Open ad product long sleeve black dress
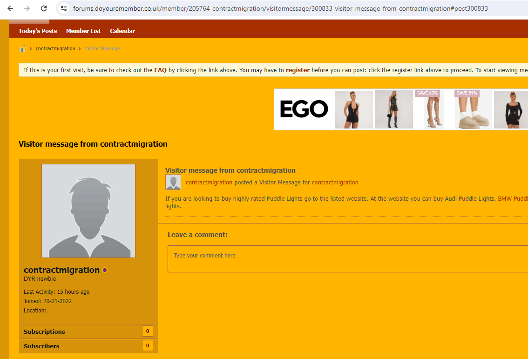This screenshot has width=528, height=359. (x=511, y=109)
